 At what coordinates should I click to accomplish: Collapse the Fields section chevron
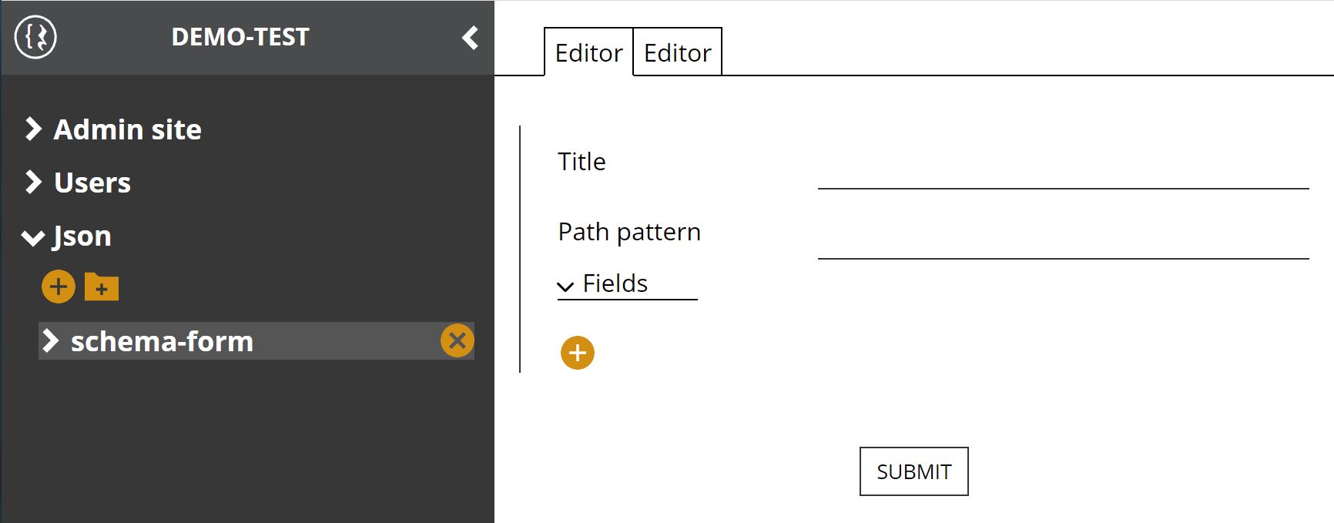point(565,287)
